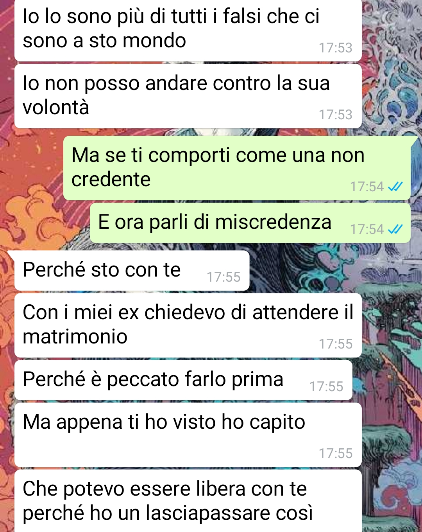Tap the message 'Perché sto con te'
The height and width of the screenshot is (532, 422).
[132, 270]
